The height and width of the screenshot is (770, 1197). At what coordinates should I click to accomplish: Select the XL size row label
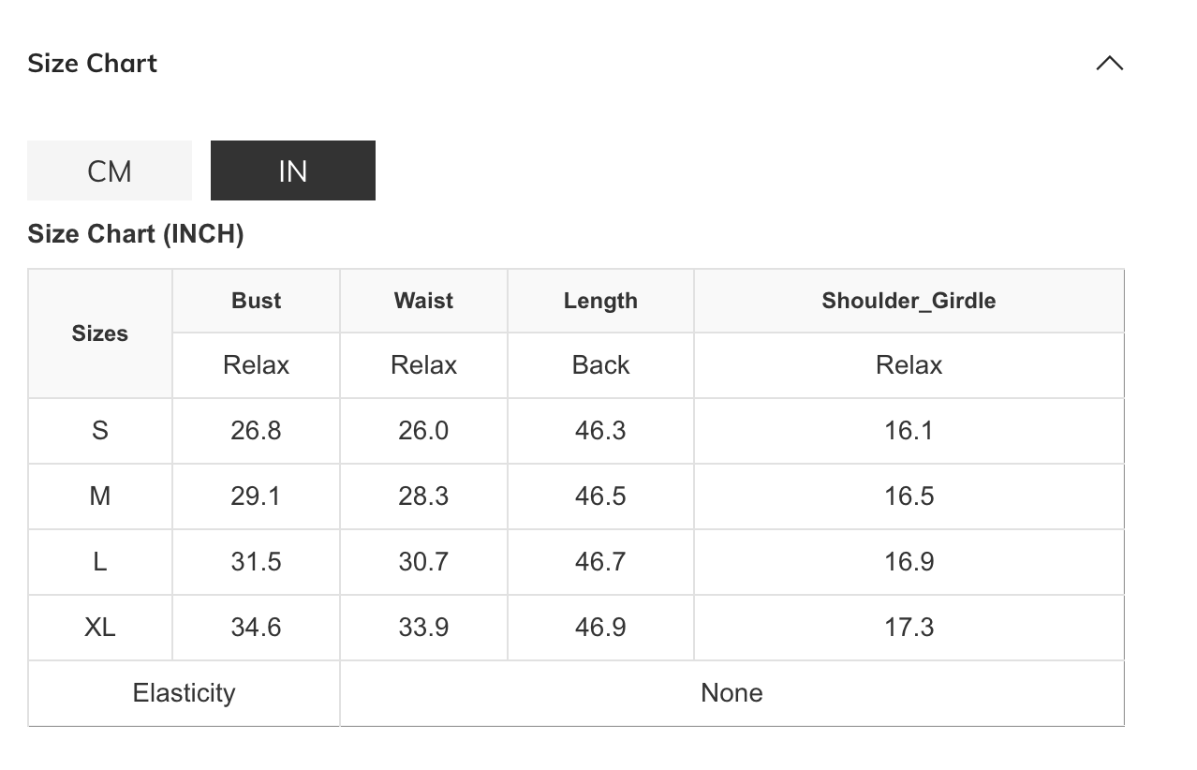pos(100,628)
